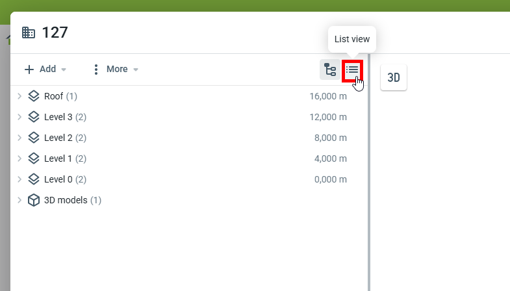The height and width of the screenshot is (291, 510).
Task: Click the 0,000 m elevation value
Action: 330,179
